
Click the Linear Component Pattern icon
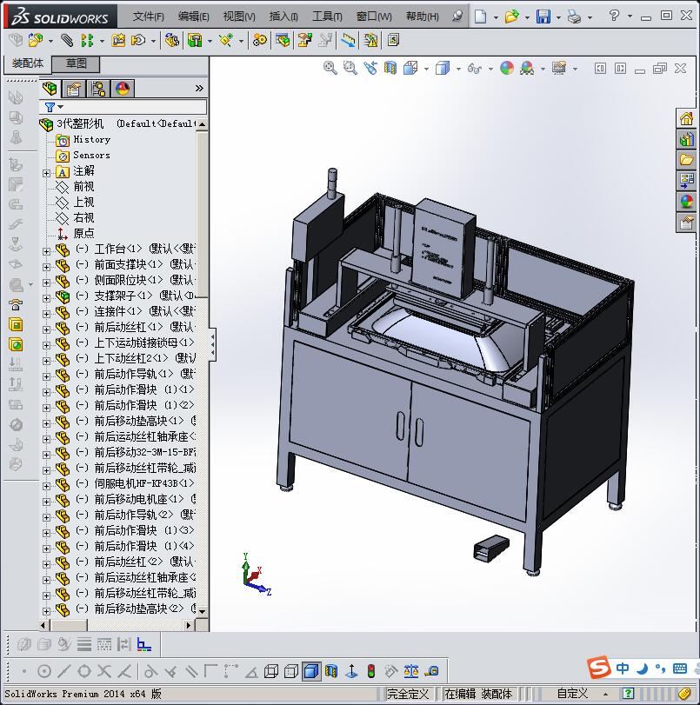87,41
